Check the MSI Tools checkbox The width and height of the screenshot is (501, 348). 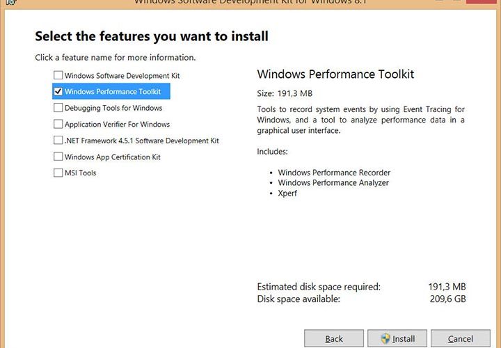point(58,173)
